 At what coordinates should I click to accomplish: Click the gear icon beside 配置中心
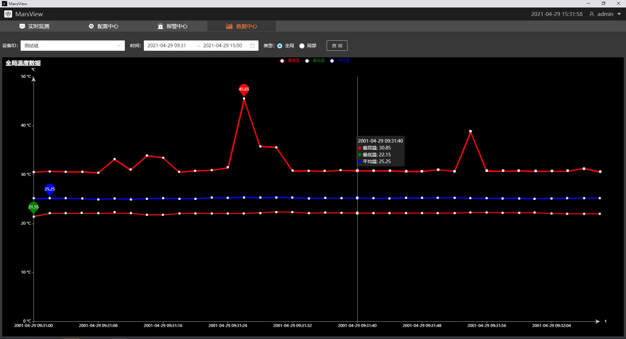(91, 26)
